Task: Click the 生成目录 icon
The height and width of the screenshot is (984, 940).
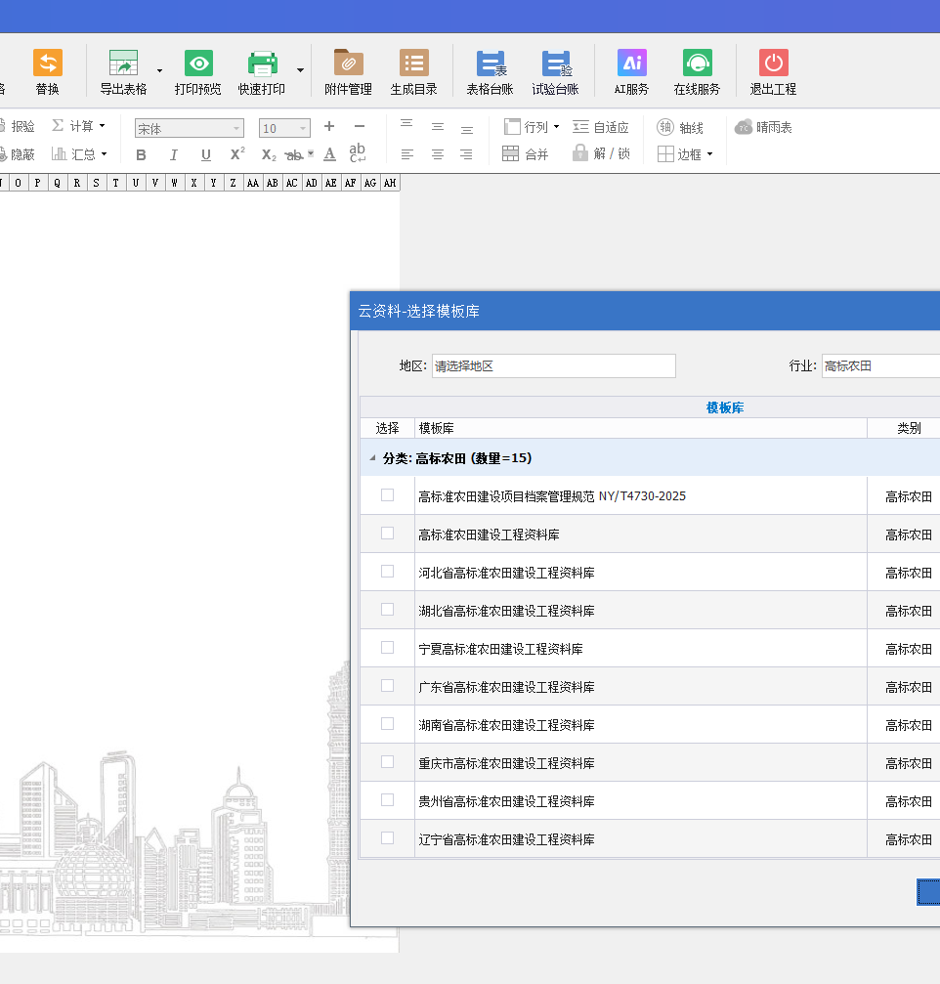Action: pos(414,64)
